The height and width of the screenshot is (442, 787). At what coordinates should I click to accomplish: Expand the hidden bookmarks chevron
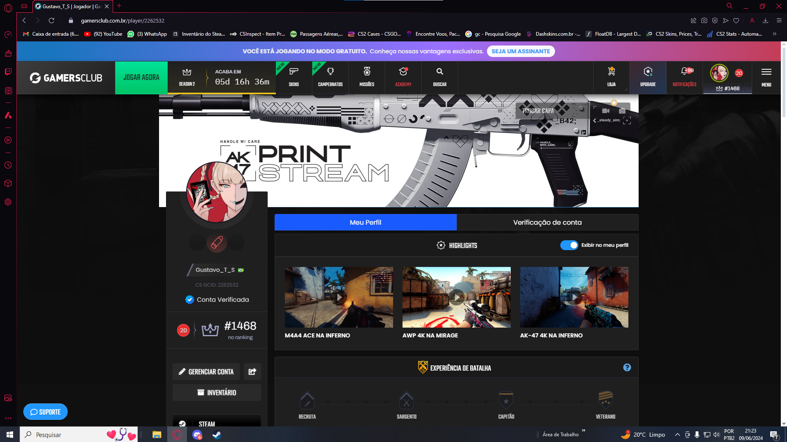point(775,34)
